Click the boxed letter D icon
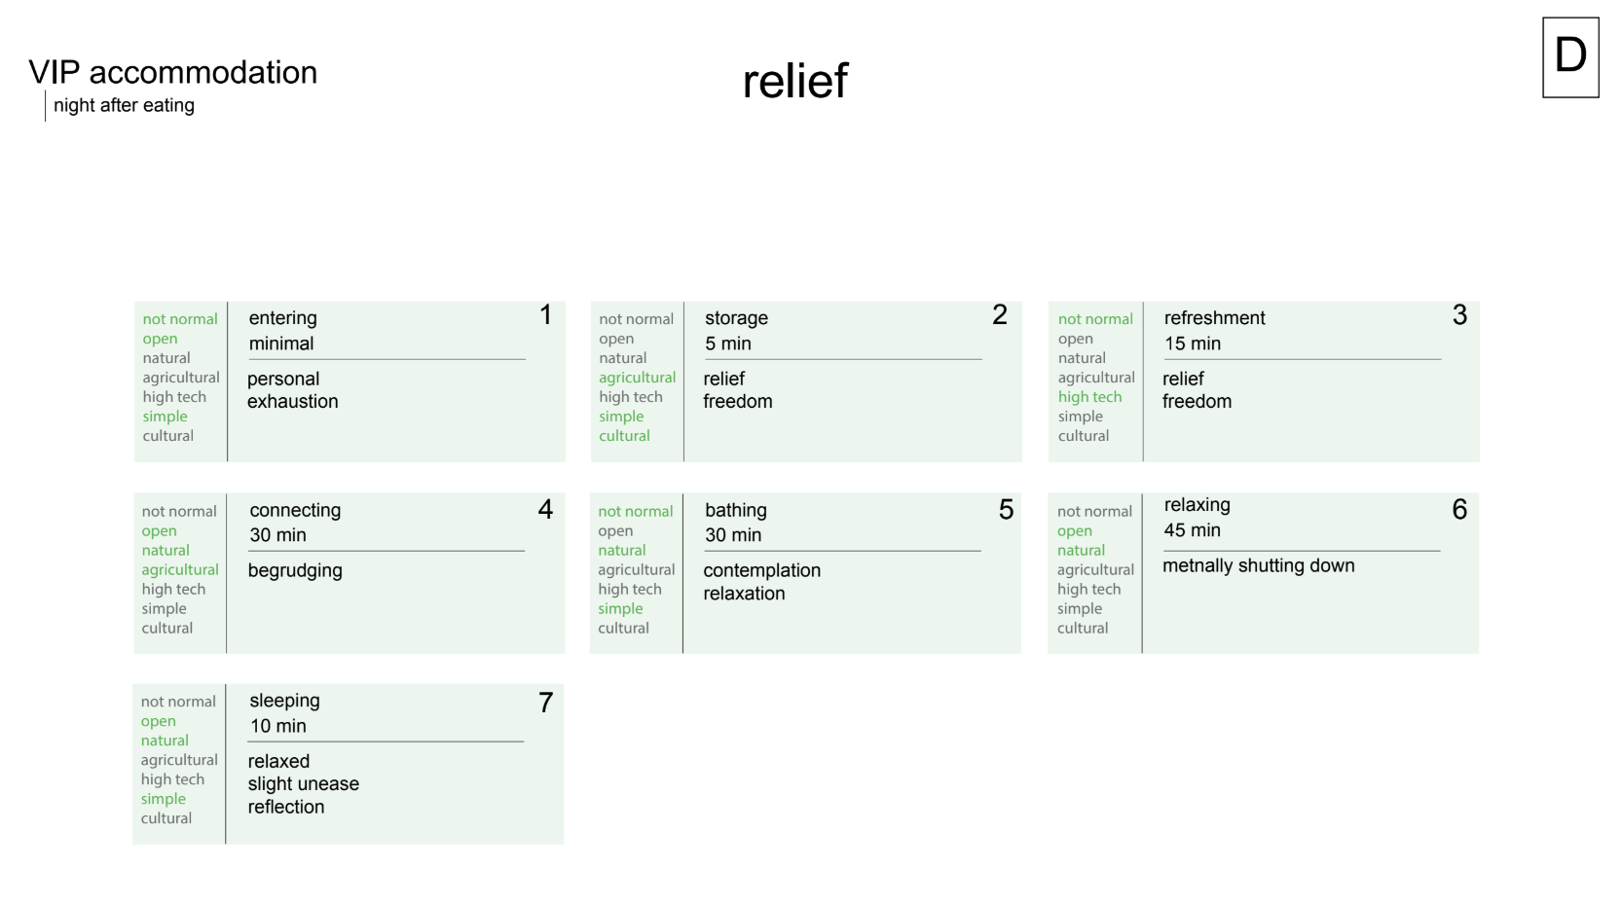The height and width of the screenshot is (905, 1622). click(x=1569, y=56)
